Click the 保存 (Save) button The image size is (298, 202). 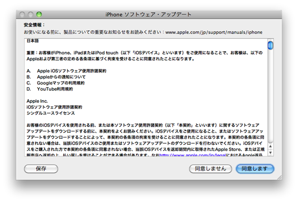tap(41, 169)
